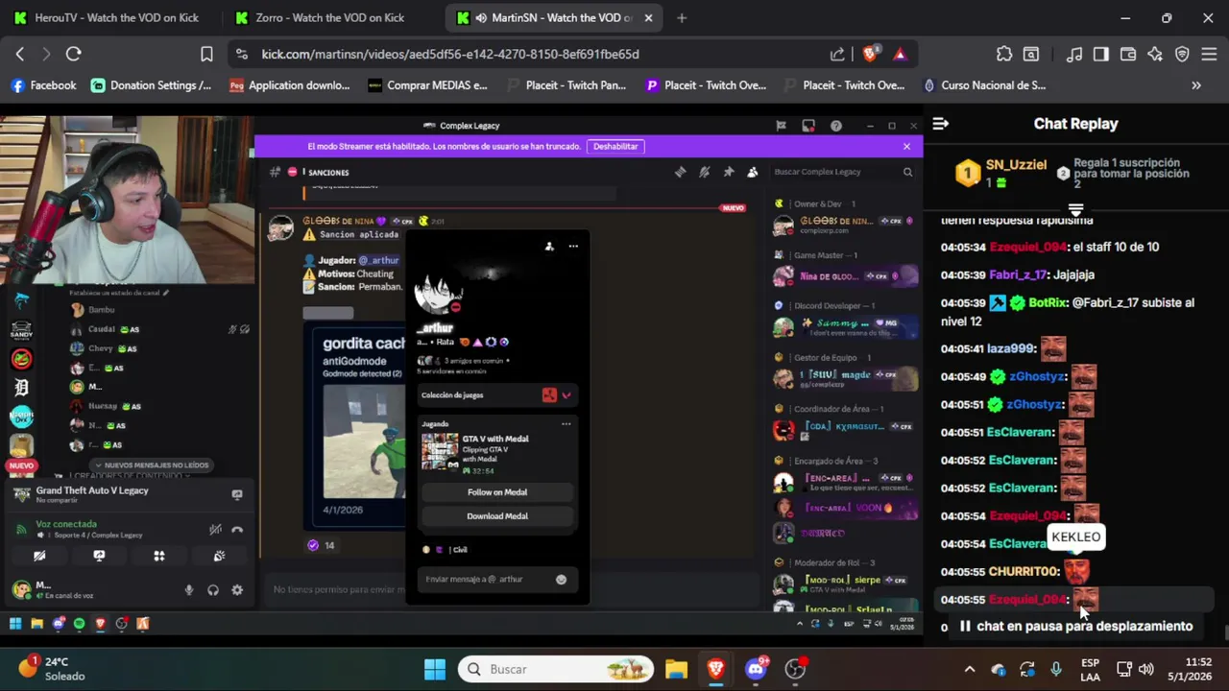This screenshot has height=691, width=1229.
Task: Open Discord activities launcher icon
Action: (159, 556)
